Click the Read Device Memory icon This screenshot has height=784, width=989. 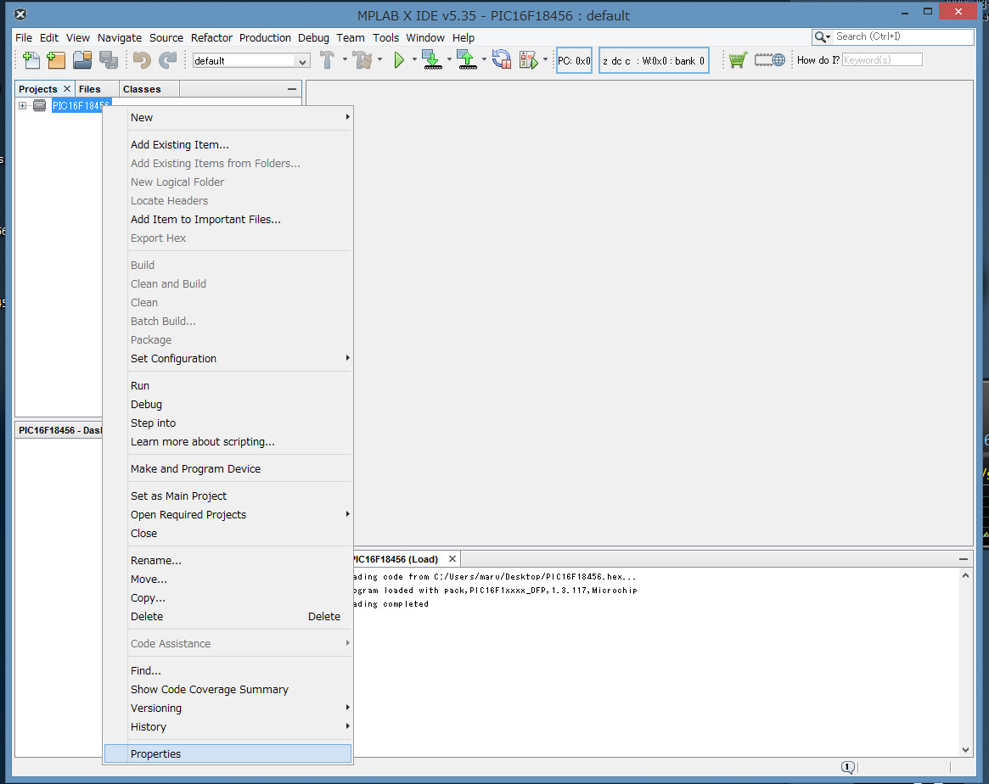coord(467,60)
